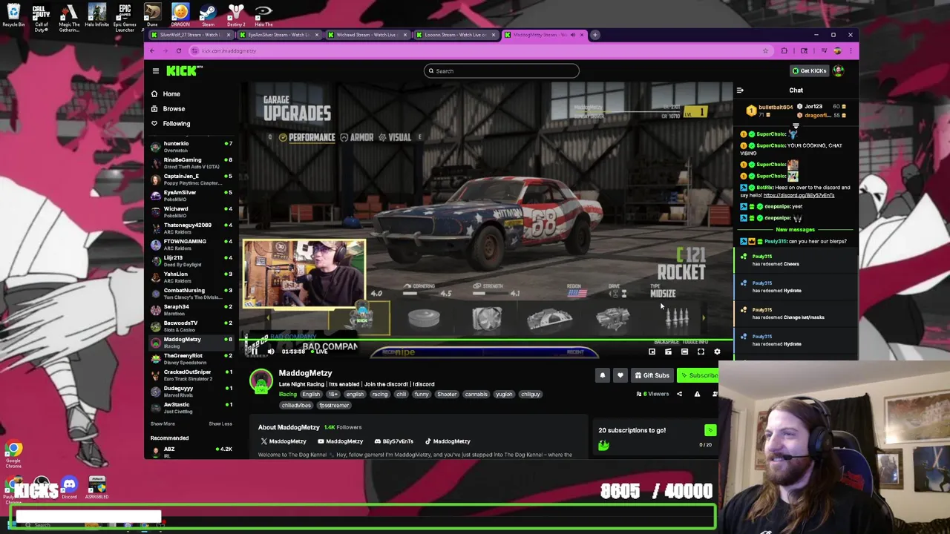Select the yugioh tag

tap(504, 395)
